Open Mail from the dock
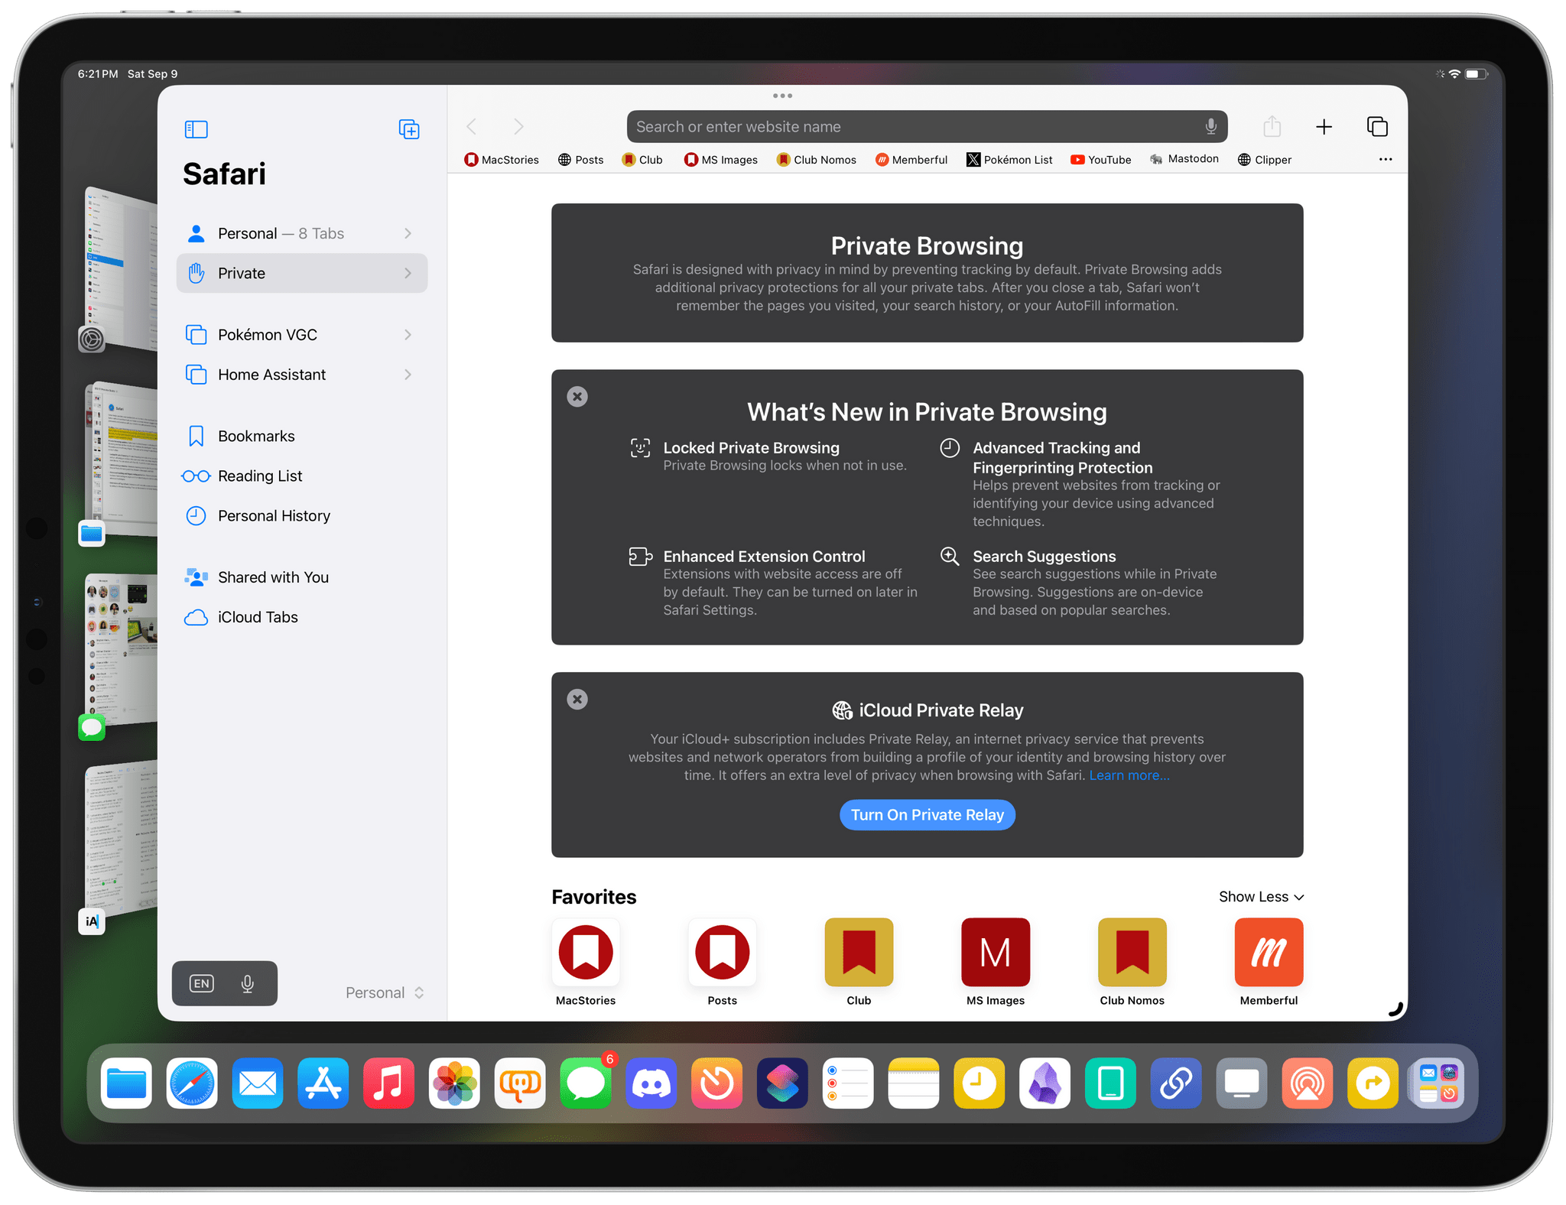1566x1205 pixels. tap(258, 1083)
